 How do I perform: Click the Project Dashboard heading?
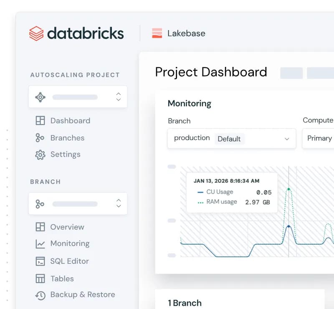[211, 72]
